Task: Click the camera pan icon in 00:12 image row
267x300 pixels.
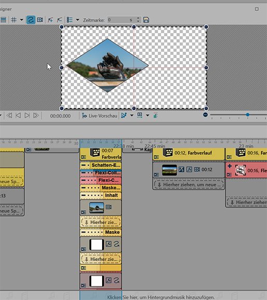Action: [x=197, y=169]
